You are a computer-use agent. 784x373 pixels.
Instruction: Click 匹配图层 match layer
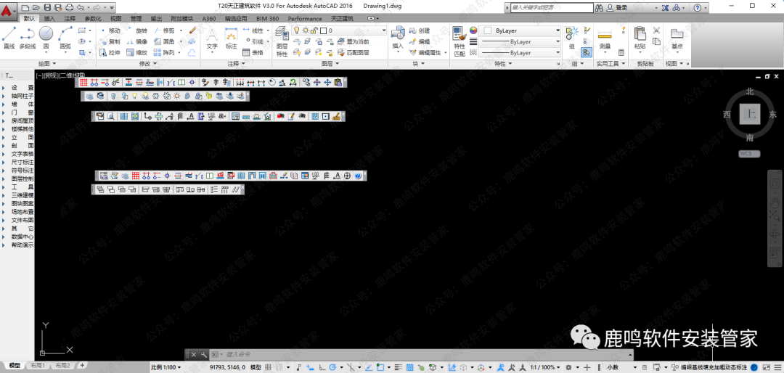click(354, 52)
